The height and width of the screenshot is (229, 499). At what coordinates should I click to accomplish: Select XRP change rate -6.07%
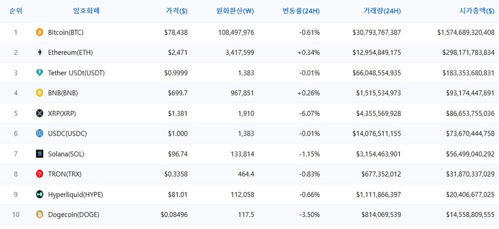coord(310,114)
